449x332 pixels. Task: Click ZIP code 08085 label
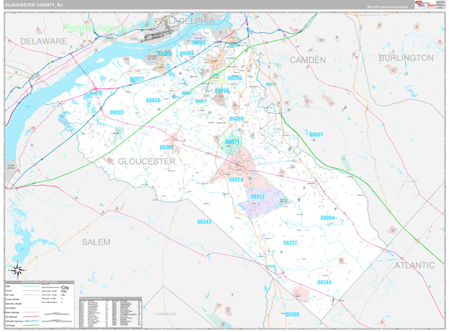point(117,112)
